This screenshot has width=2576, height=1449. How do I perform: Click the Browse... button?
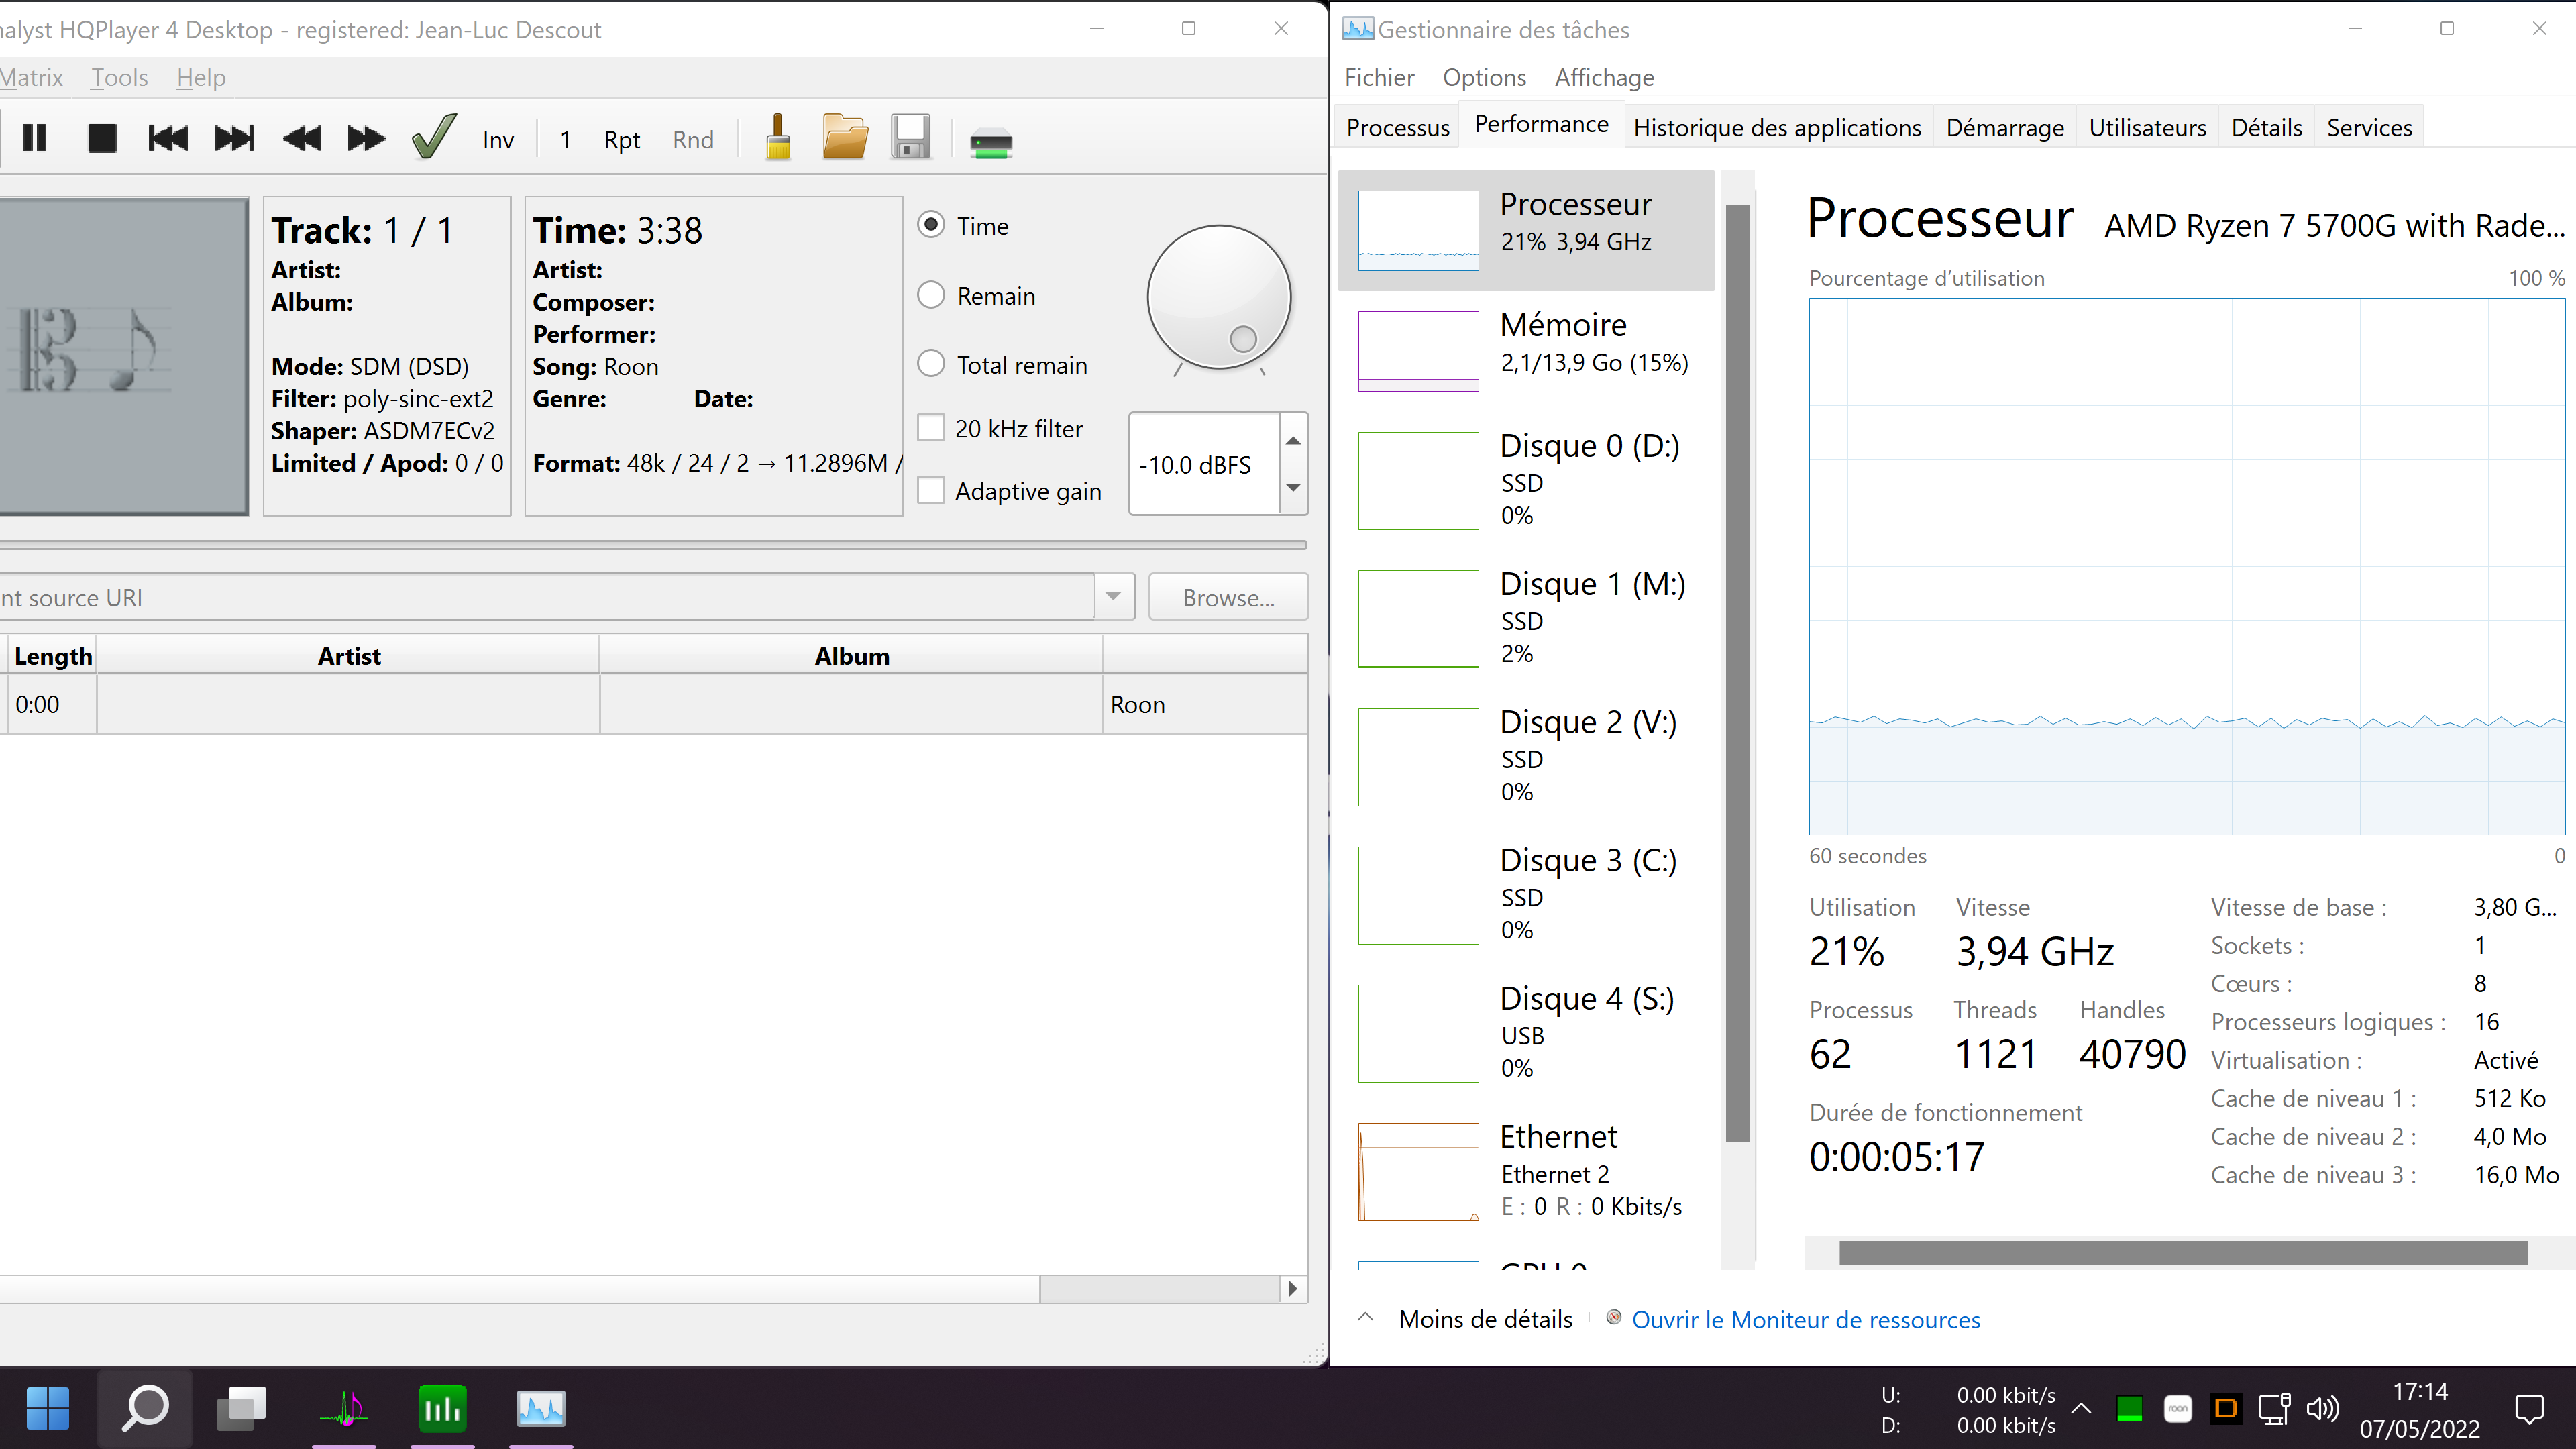[1228, 597]
